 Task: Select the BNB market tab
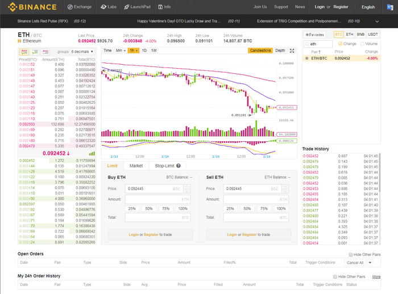pyautogui.click(x=360, y=35)
